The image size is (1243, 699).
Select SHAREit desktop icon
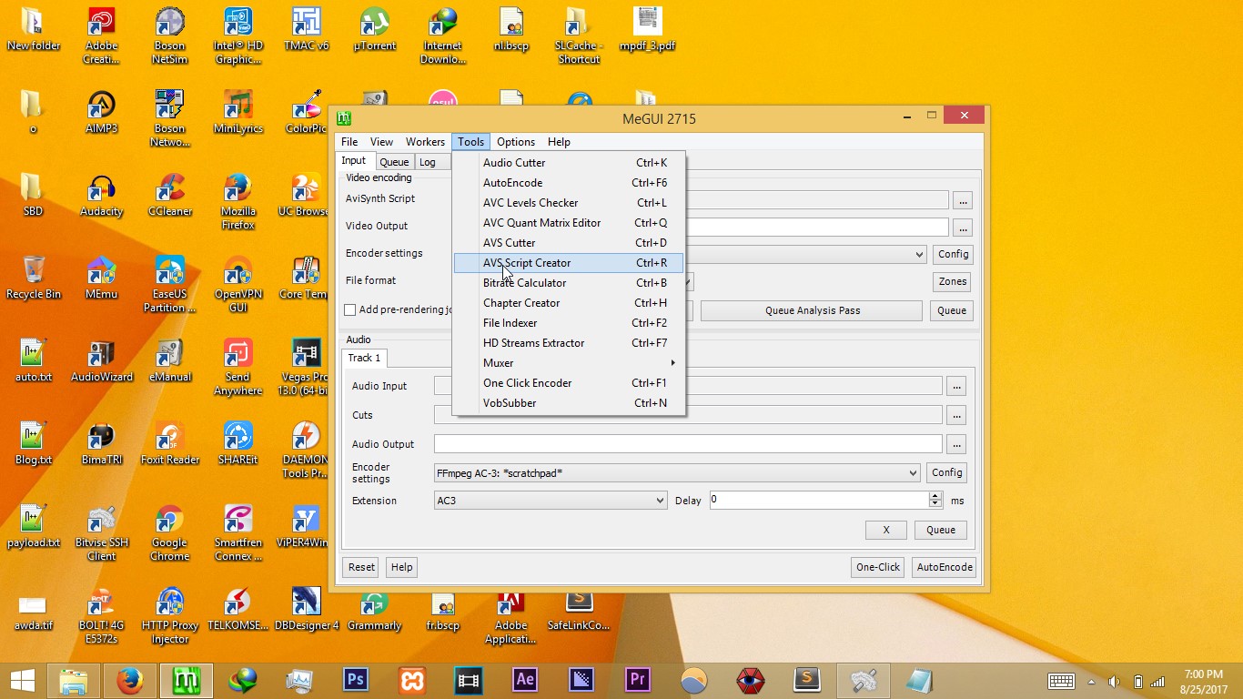coord(238,443)
